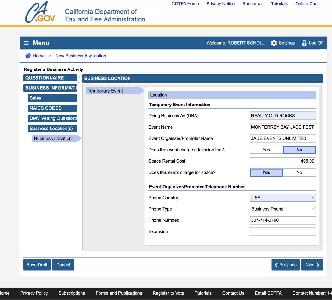Click the Save Draft button

tap(37, 265)
